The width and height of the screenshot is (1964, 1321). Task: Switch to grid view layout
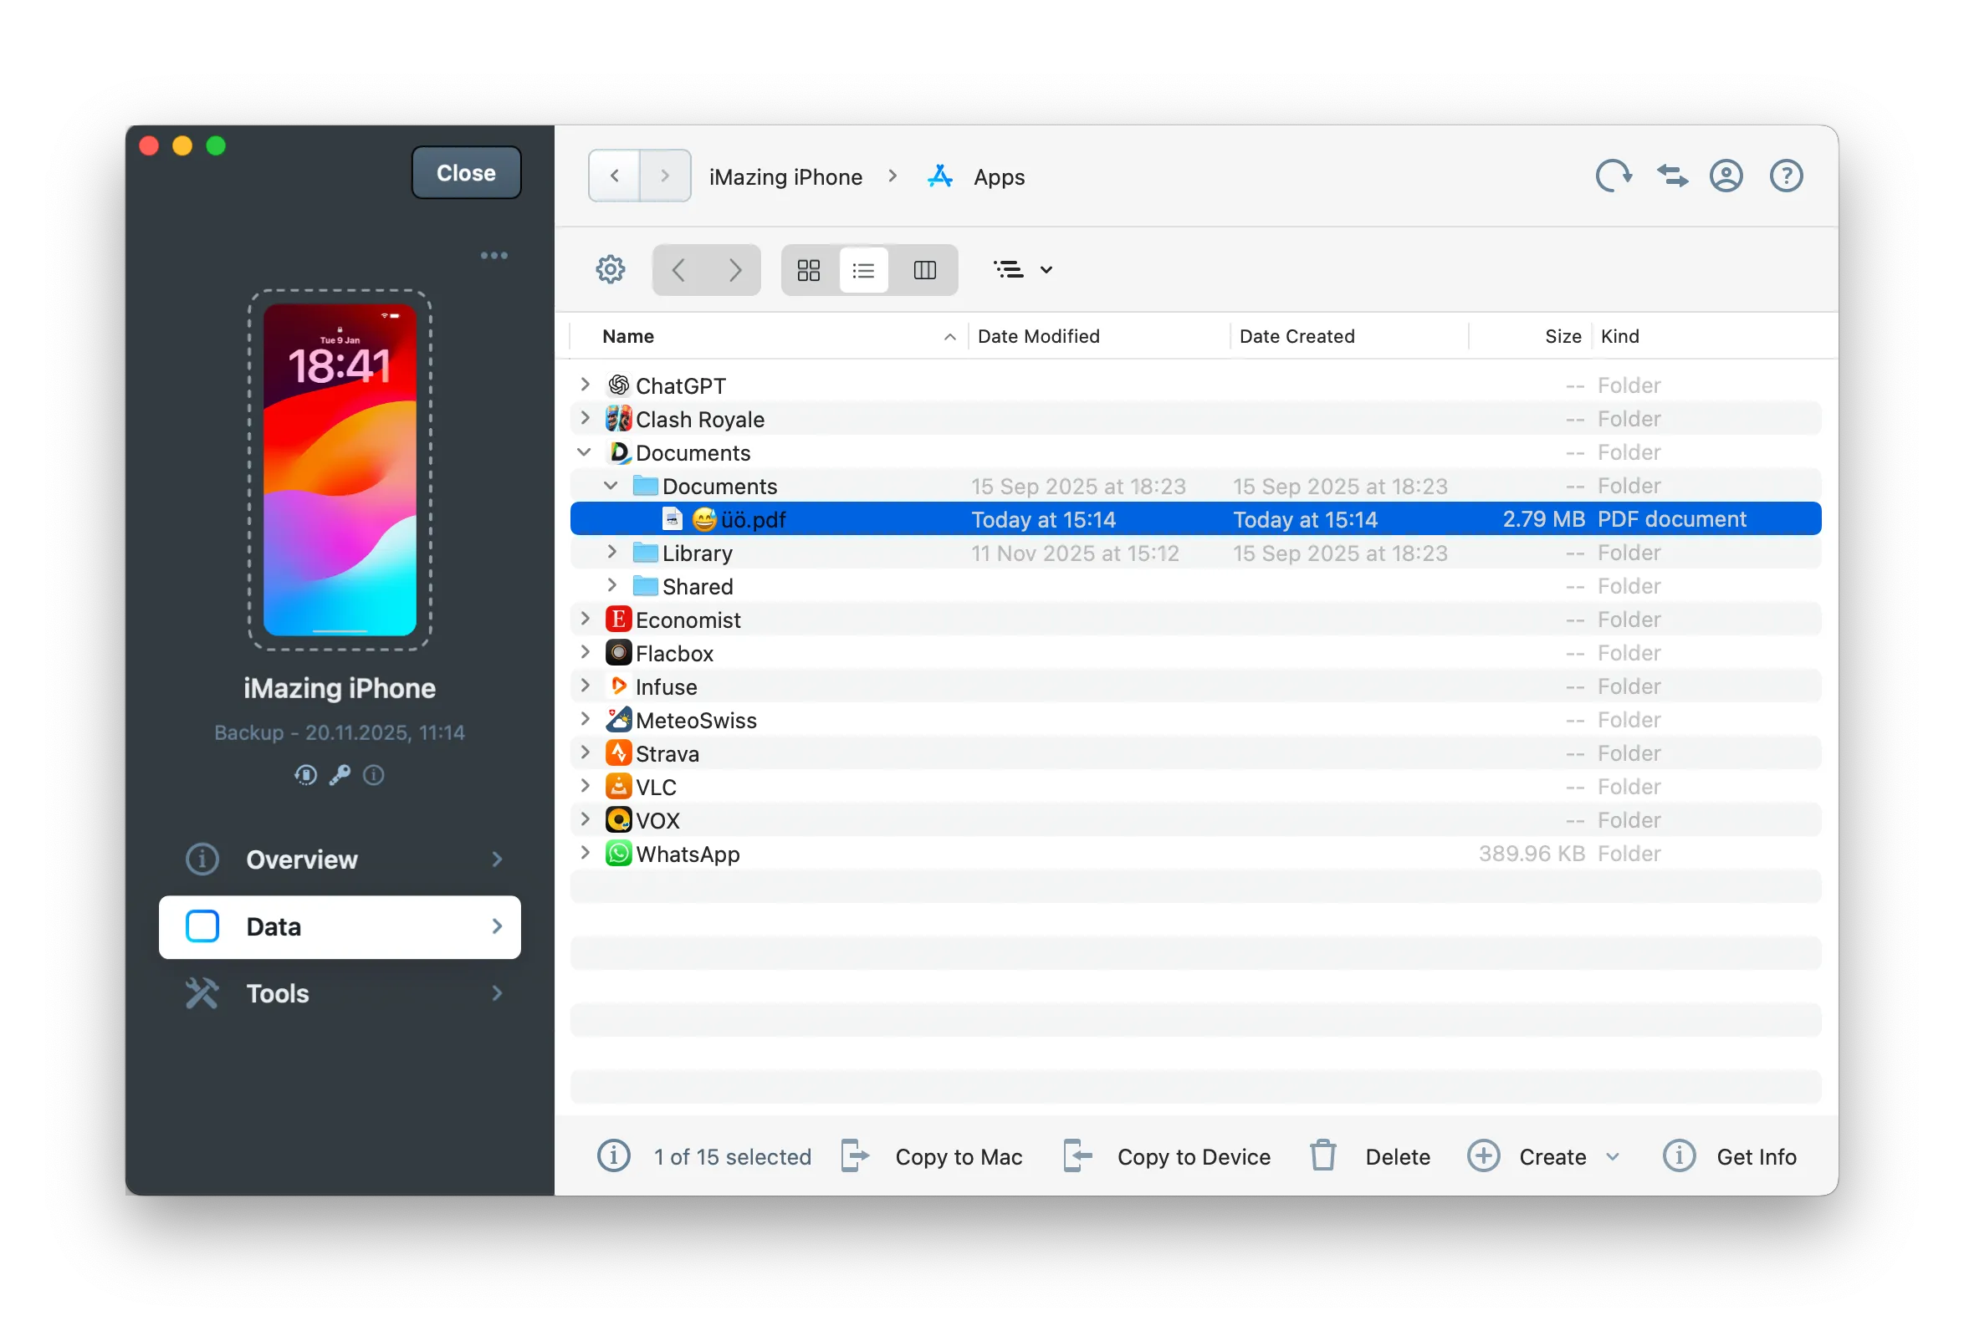pos(808,269)
